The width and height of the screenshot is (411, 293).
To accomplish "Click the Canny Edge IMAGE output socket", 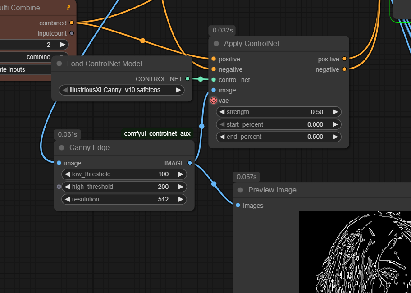I will point(190,163).
